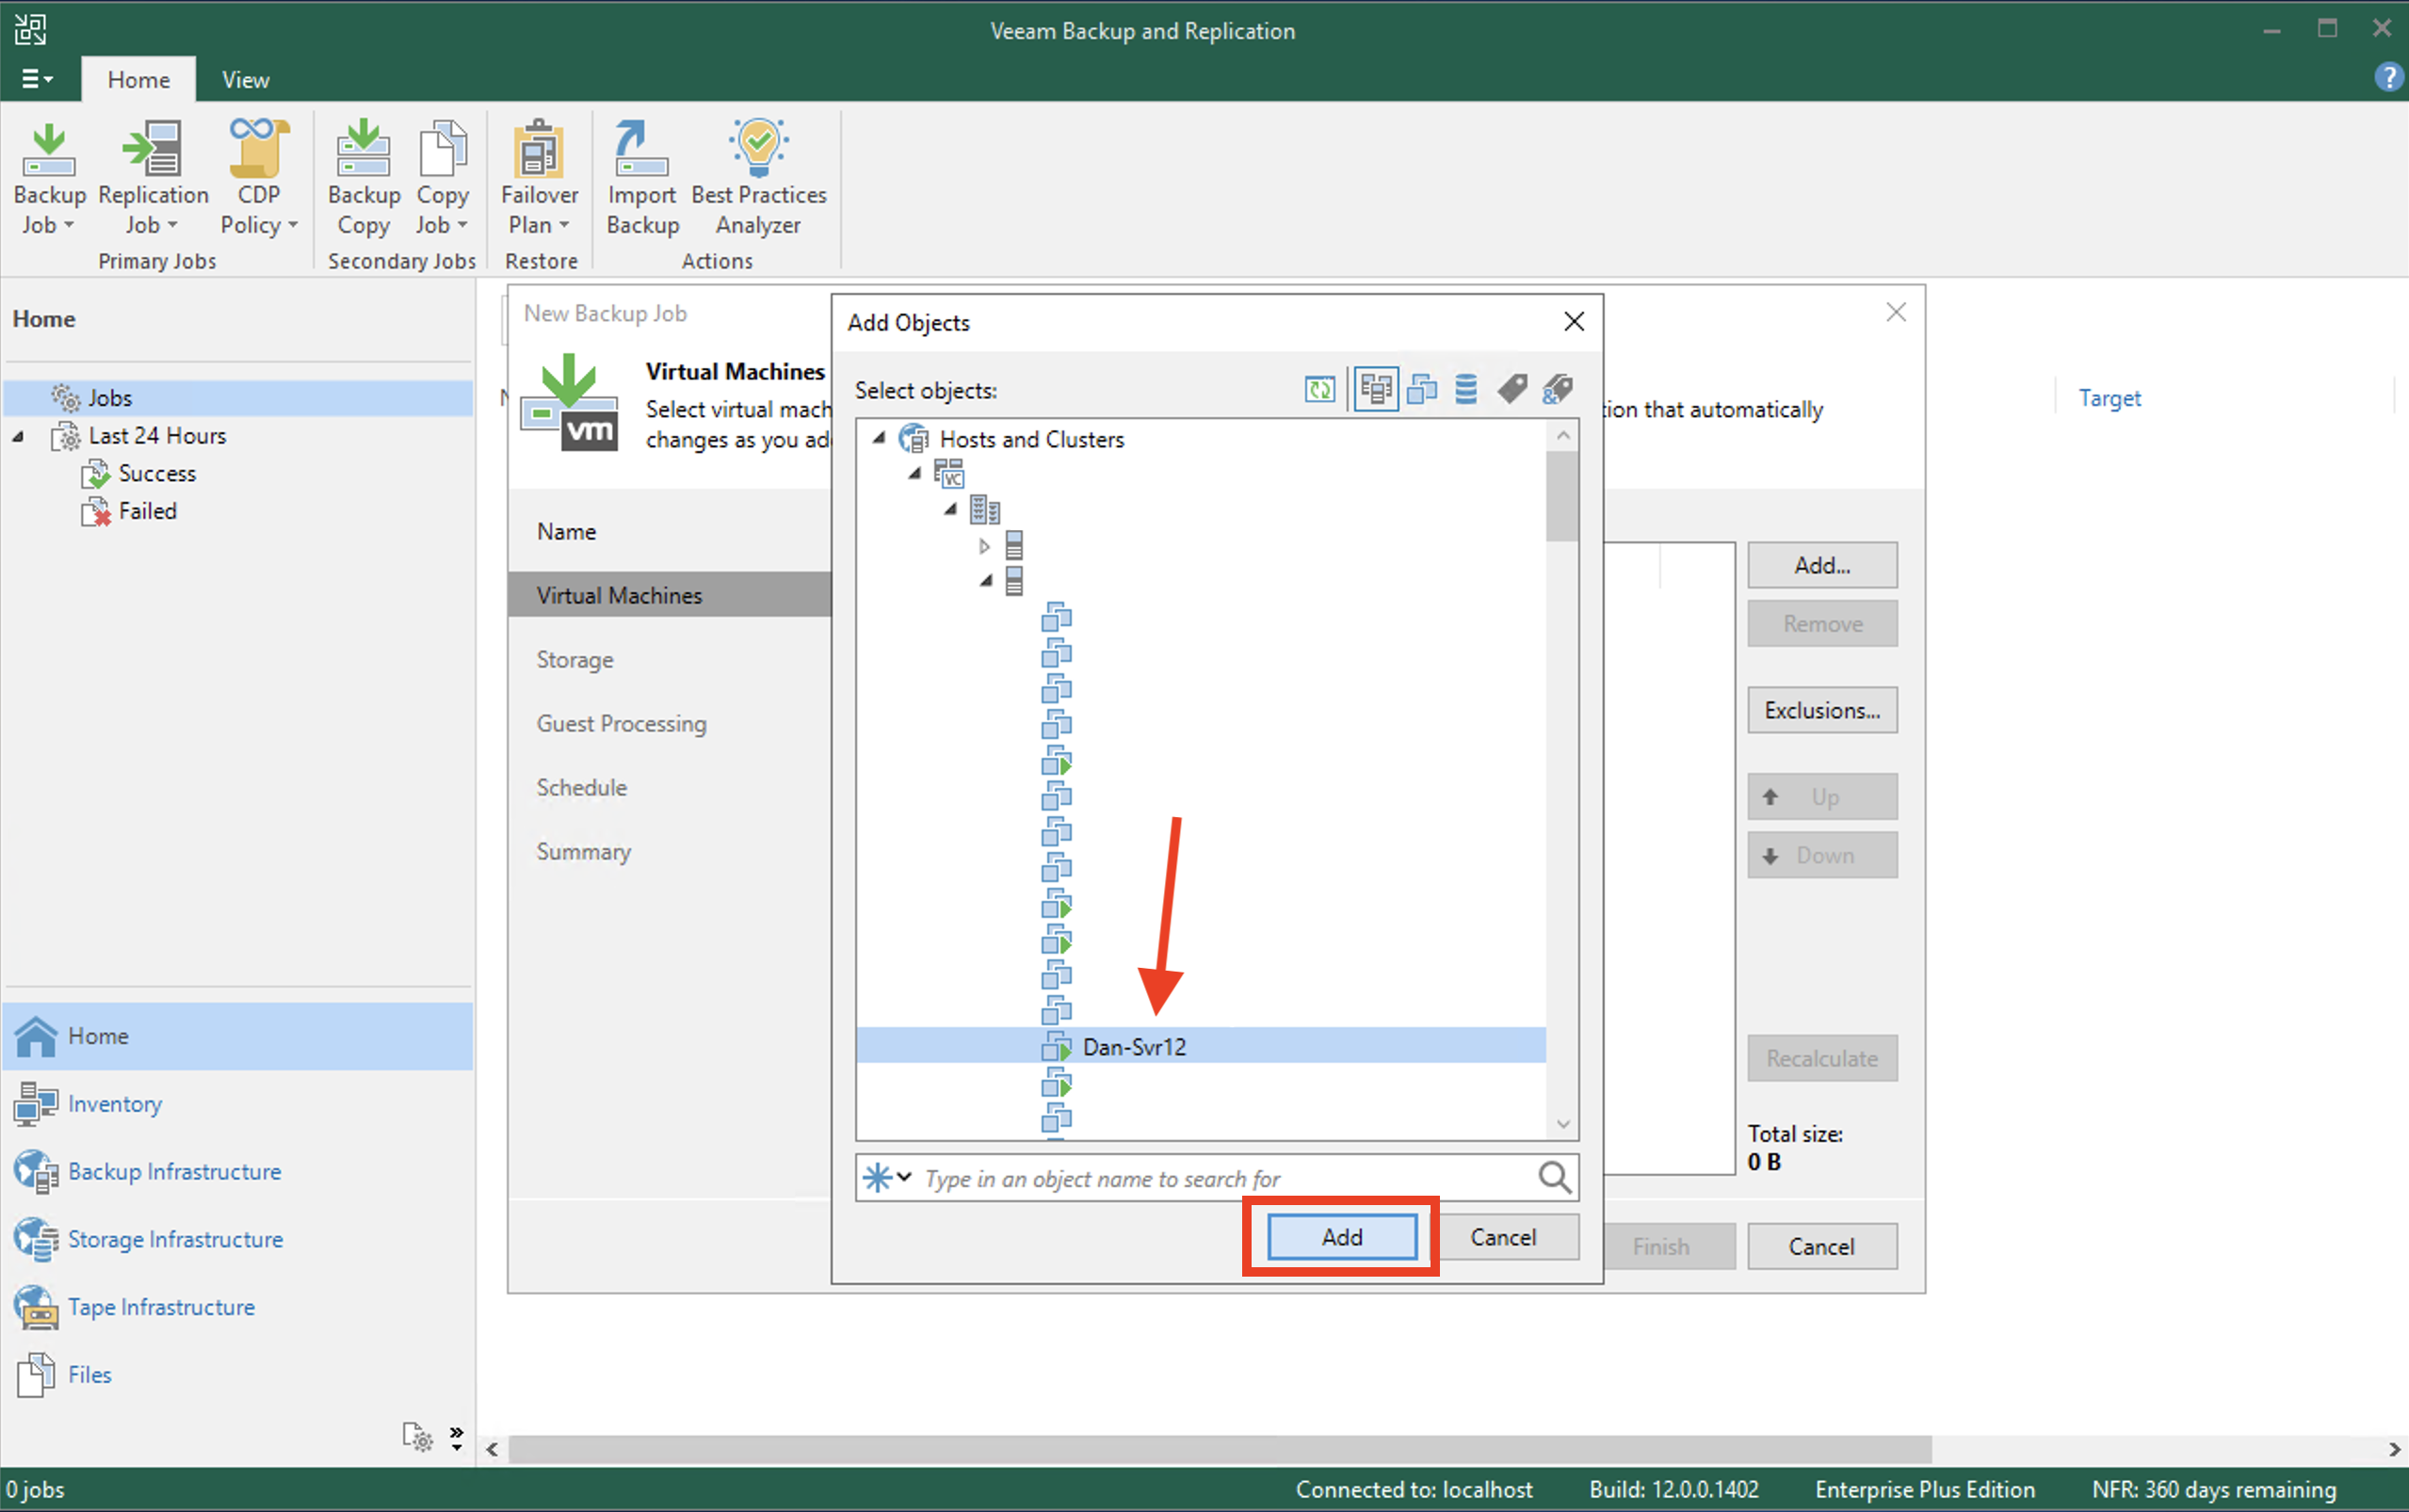Open Backup Infrastructure in the sidebar
This screenshot has width=2409, height=1512.
pyautogui.click(x=238, y=1171)
